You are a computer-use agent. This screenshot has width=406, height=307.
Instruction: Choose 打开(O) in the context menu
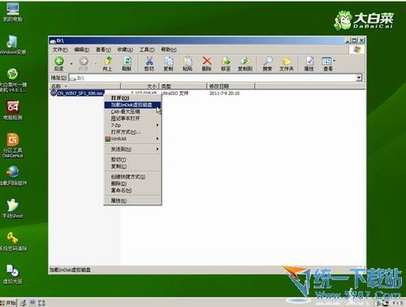pyautogui.click(x=132, y=97)
